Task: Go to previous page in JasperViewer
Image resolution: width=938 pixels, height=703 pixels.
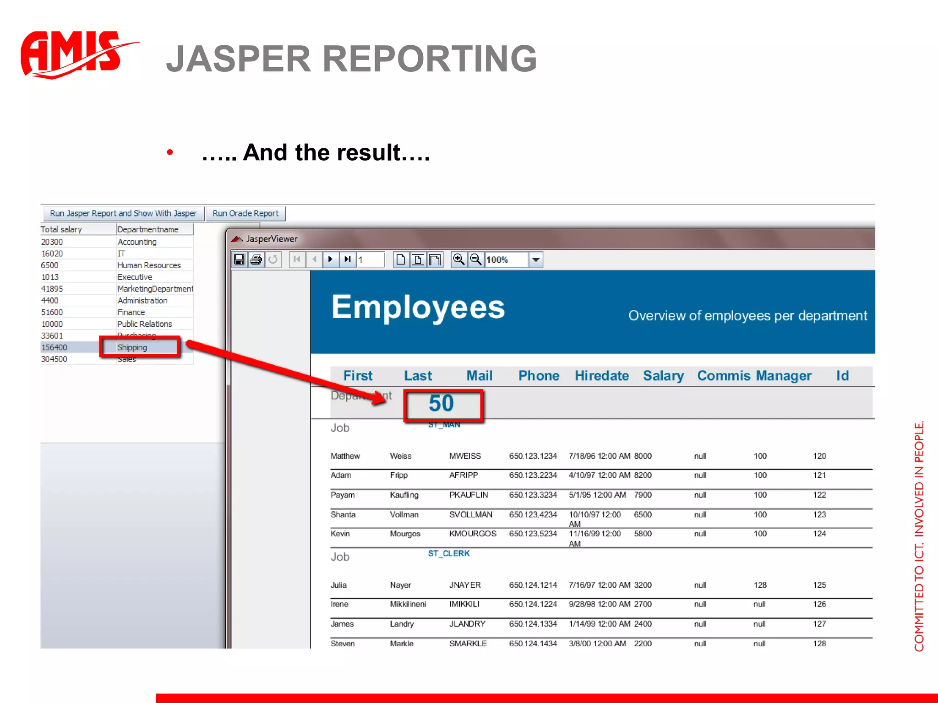Action: (314, 260)
